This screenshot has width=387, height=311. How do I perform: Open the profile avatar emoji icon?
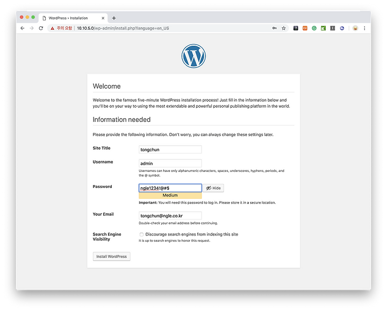355,28
